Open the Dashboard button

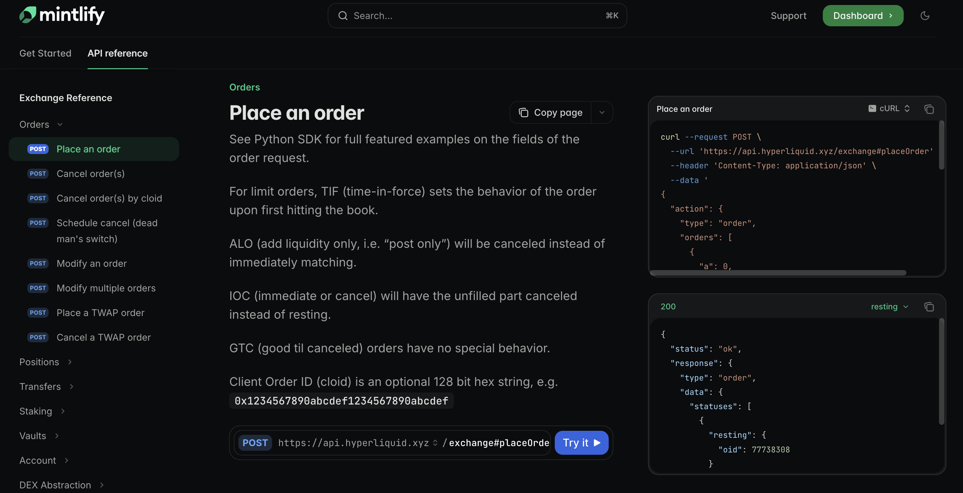pyautogui.click(x=863, y=16)
